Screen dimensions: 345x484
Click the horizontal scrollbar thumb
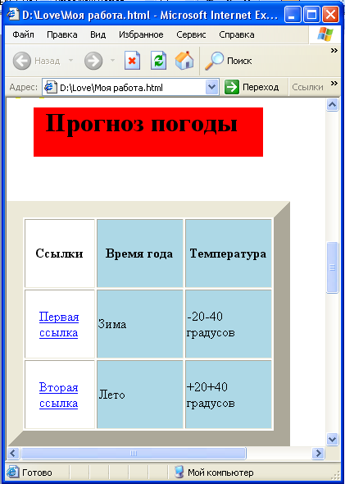coord(134,453)
